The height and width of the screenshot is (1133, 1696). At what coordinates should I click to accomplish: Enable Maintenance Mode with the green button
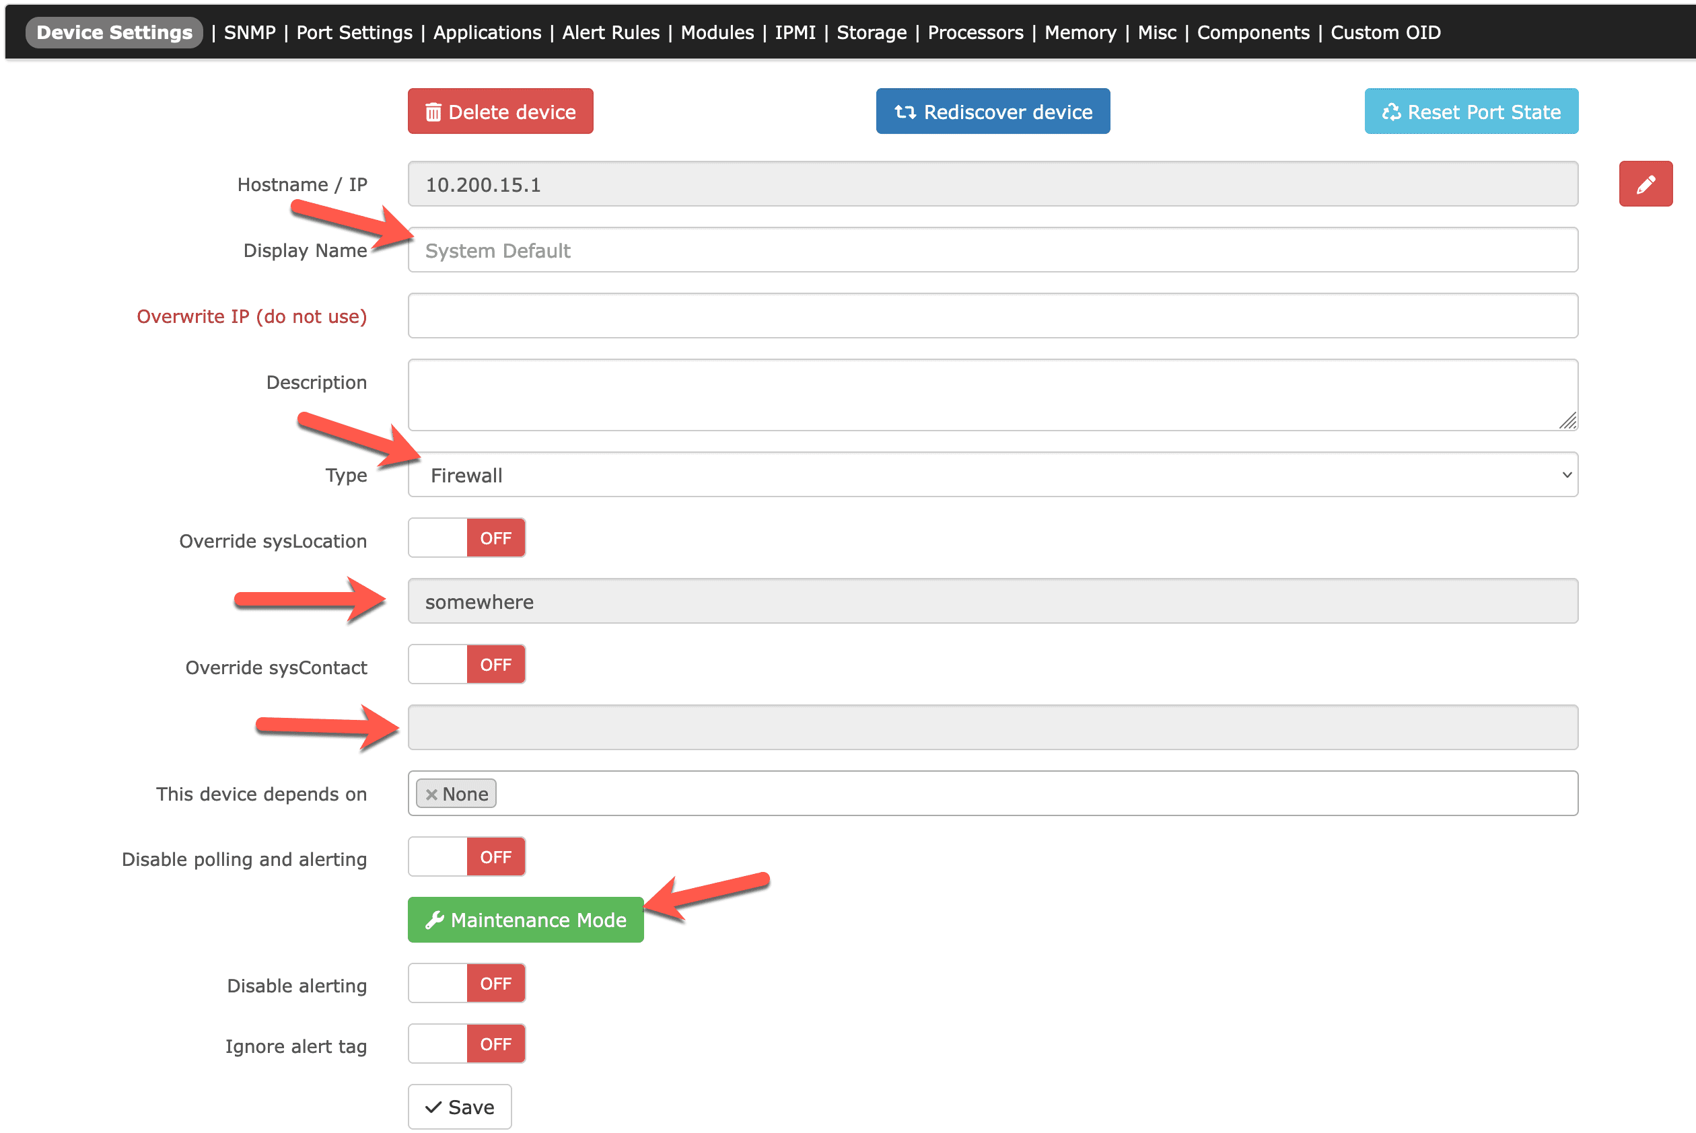(x=526, y=920)
